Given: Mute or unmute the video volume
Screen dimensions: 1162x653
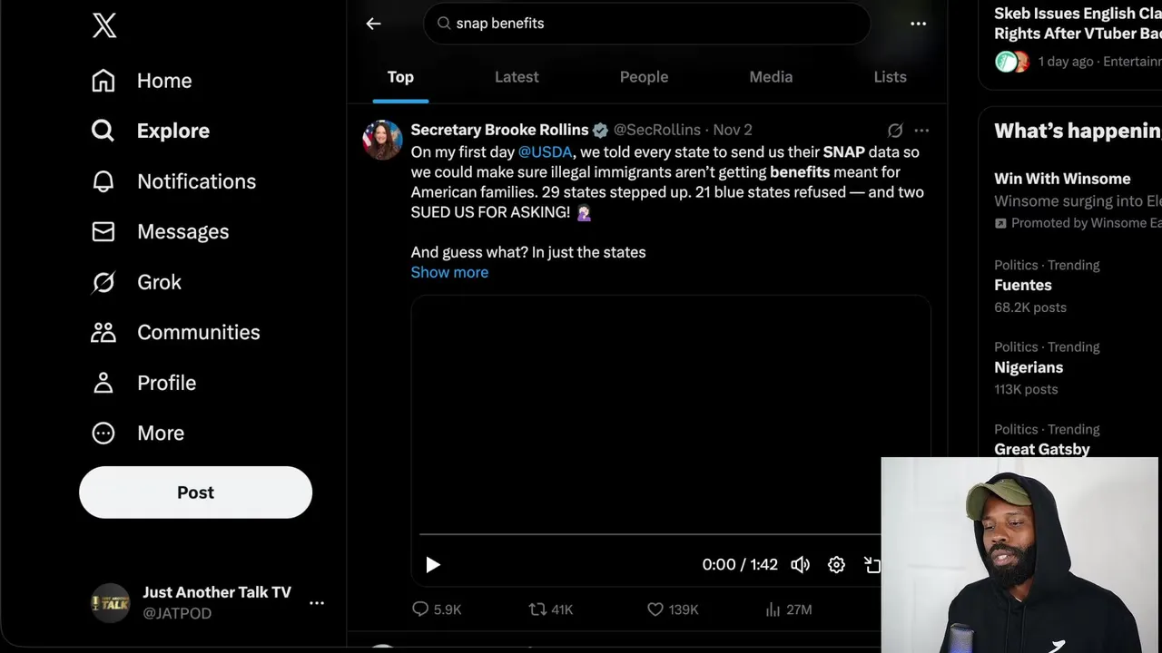Looking at the screenshot, I should pos(800,565).
